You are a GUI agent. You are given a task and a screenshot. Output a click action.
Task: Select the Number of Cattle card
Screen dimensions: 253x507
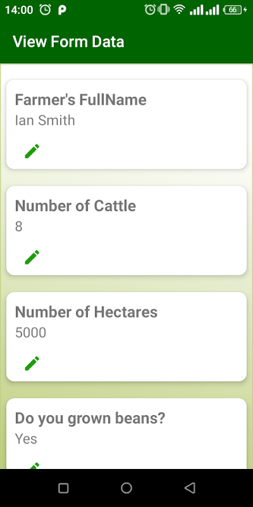pyautogui.click(x=126, y=231)
